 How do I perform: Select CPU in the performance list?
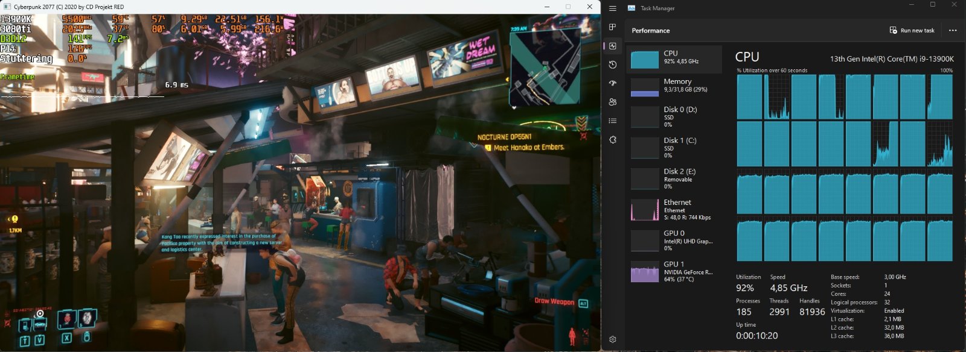[x=674, y=59]
